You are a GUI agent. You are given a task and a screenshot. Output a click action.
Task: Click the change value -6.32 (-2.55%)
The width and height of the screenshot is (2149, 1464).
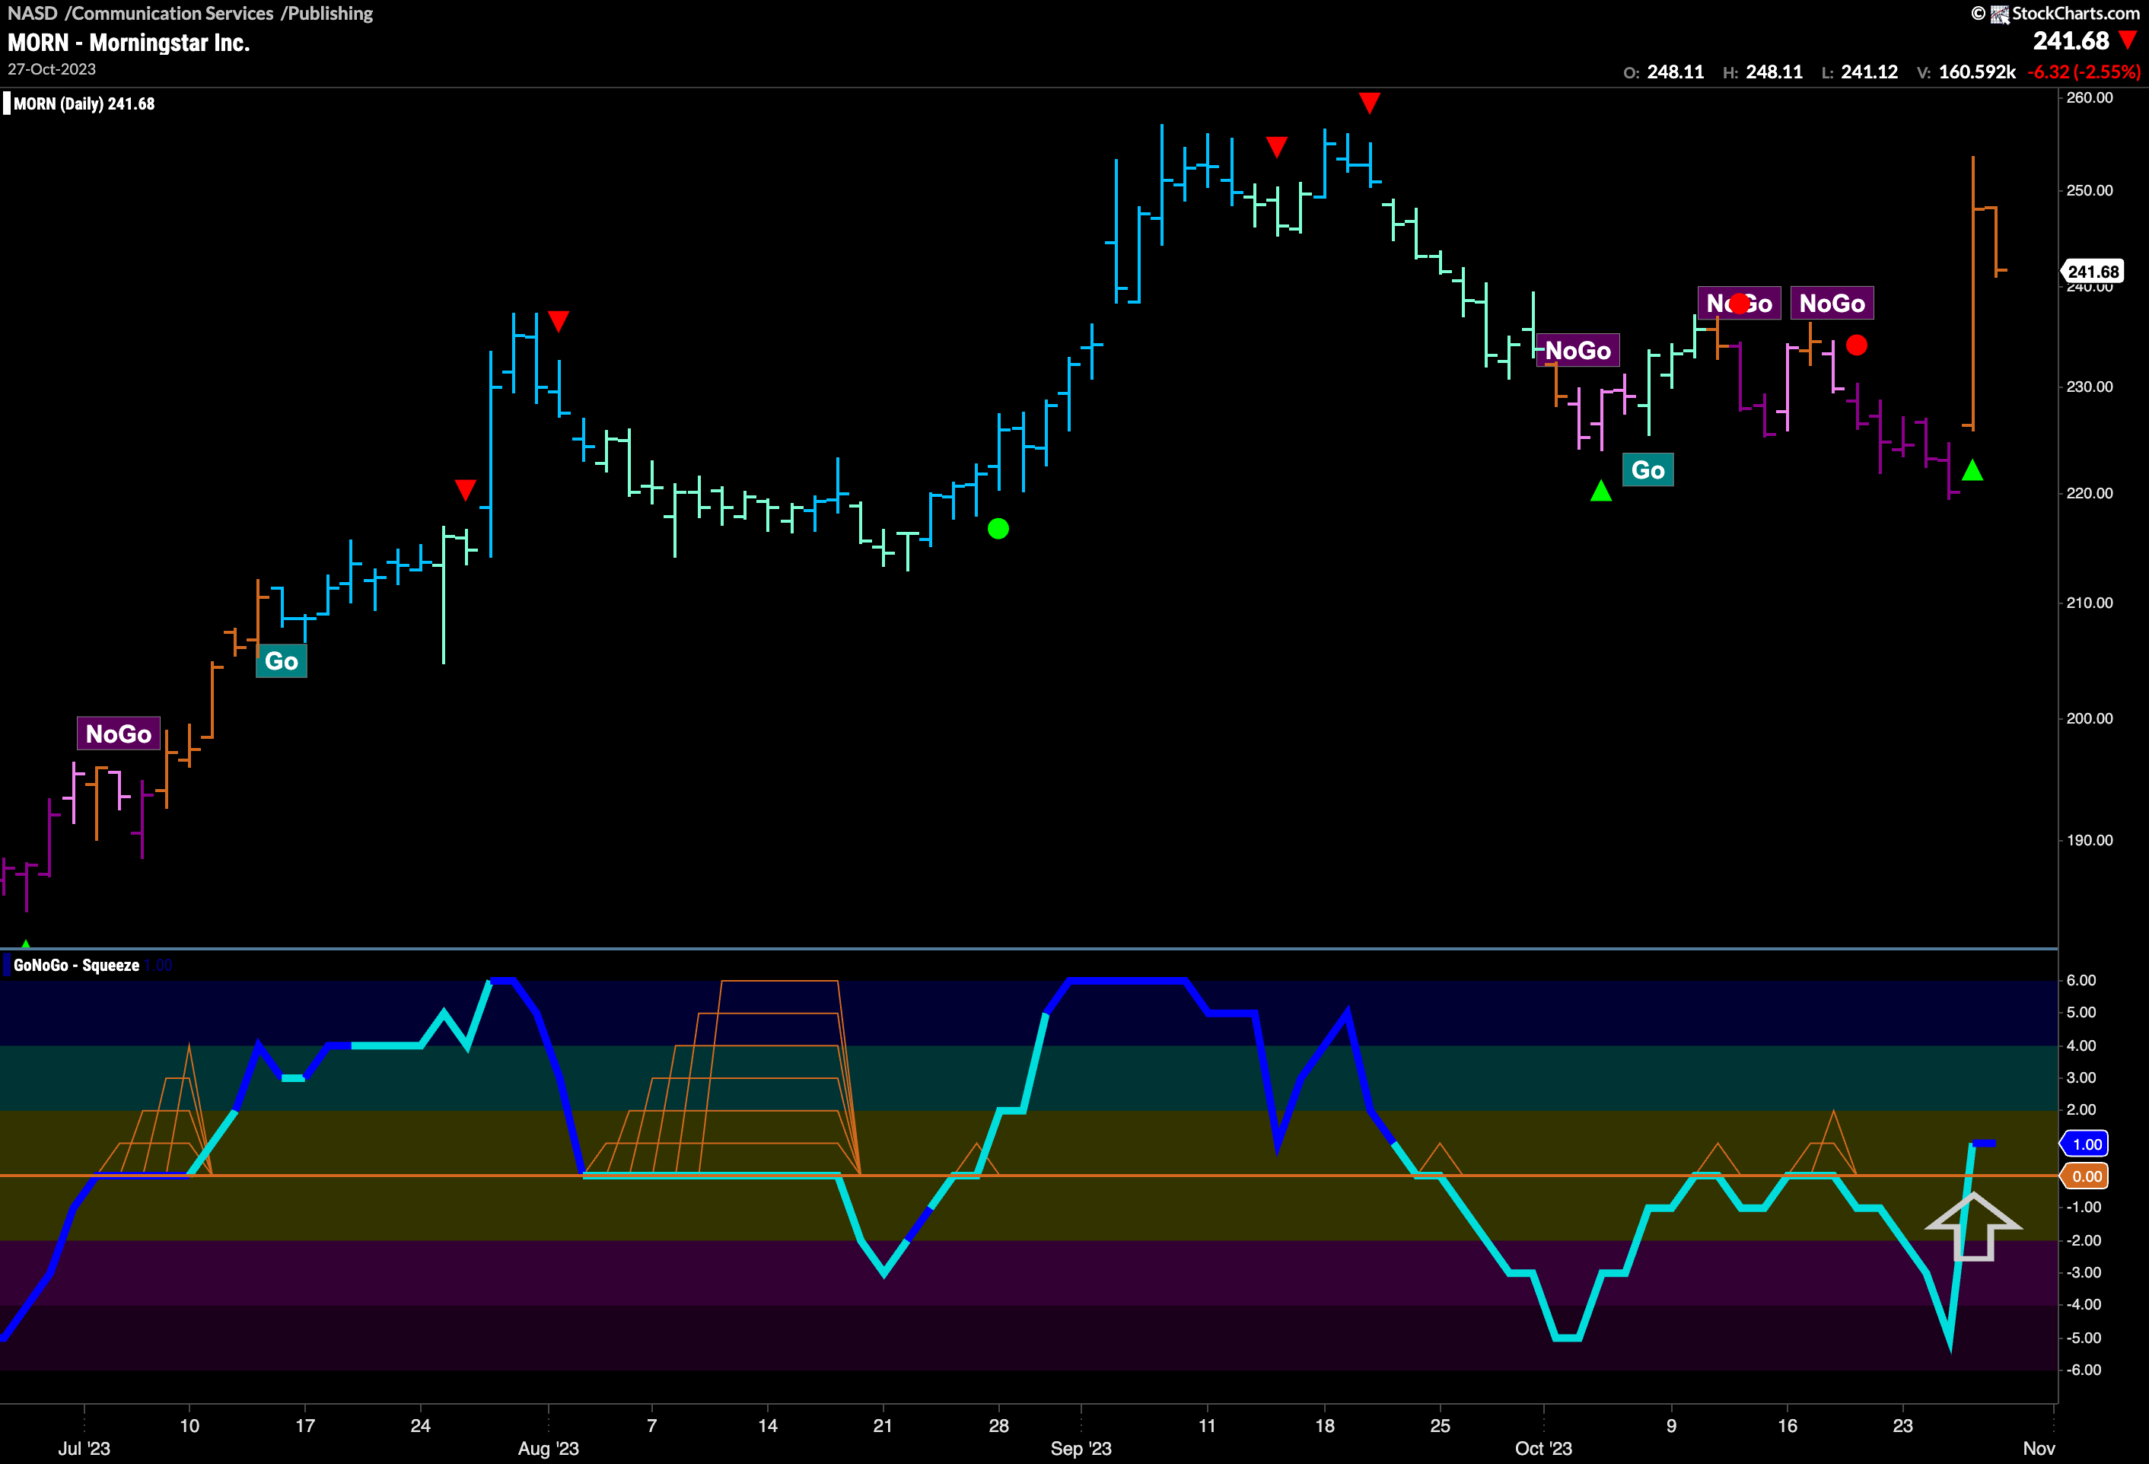click(x=2084, y=72)
